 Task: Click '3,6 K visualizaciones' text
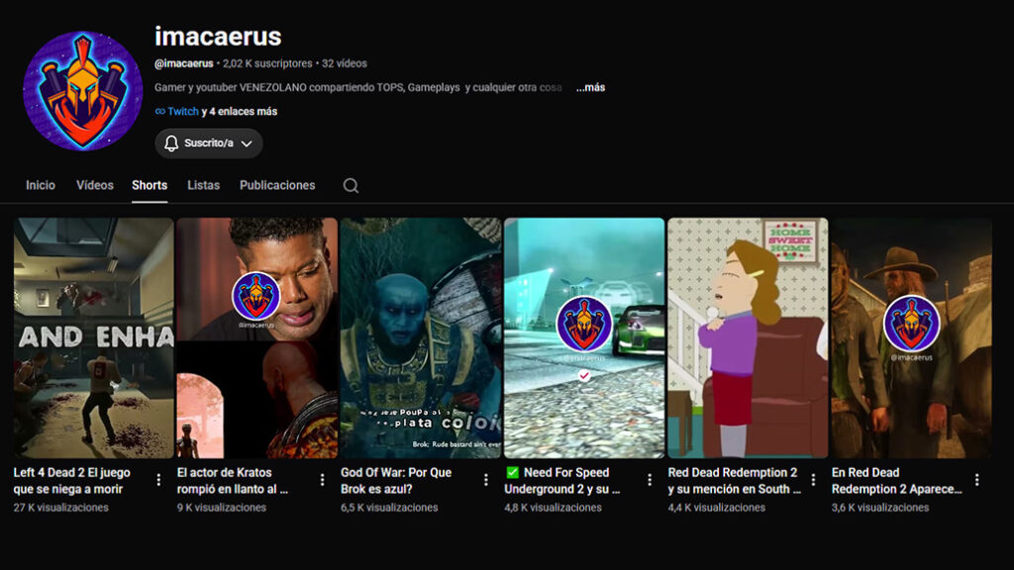point(880,508)
